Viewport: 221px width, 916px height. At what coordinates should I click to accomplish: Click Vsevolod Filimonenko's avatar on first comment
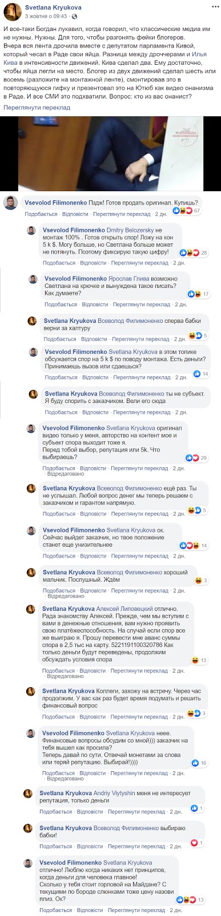pyautogui.click(x=11, y=203)
